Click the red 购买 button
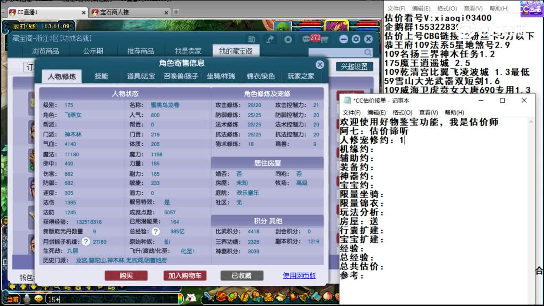 [x=126, y=275]
